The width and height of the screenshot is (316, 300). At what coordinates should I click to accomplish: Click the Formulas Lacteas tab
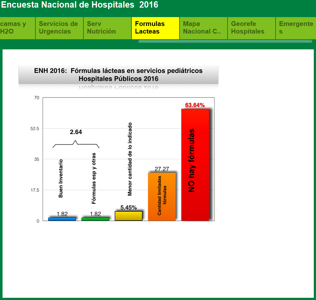click(x=155, y=28)
